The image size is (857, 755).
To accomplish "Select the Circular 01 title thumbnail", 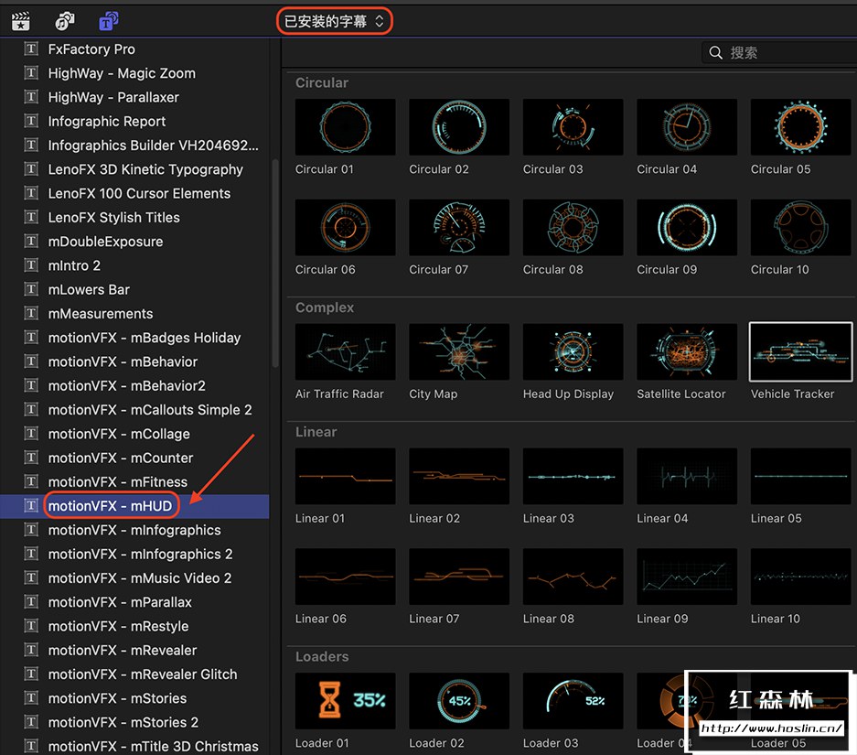I will [345, 127].
